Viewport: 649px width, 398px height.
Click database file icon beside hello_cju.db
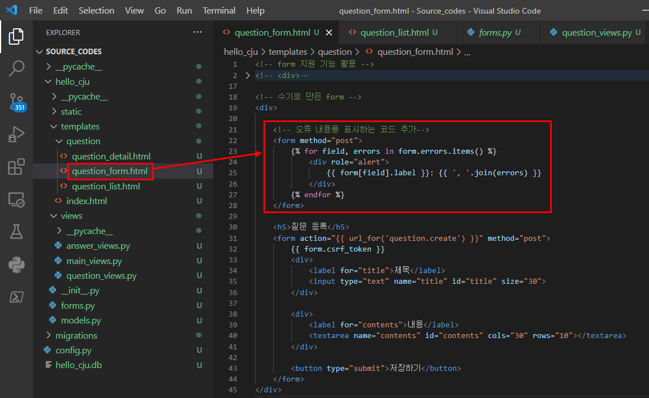[49, 365]
